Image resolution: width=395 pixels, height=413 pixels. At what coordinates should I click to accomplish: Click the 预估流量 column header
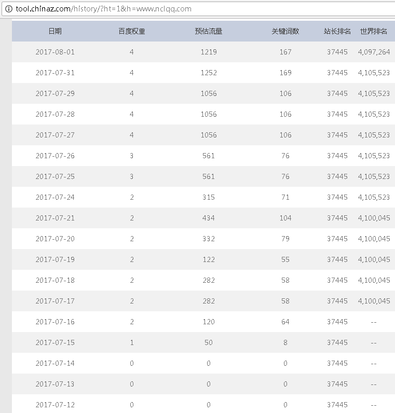[209, 31]
